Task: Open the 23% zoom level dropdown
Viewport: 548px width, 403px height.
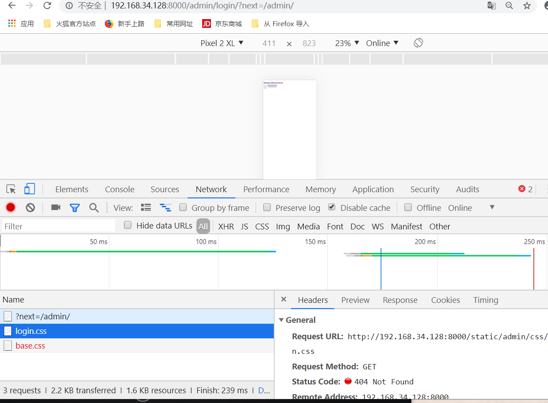Action: 346,43
